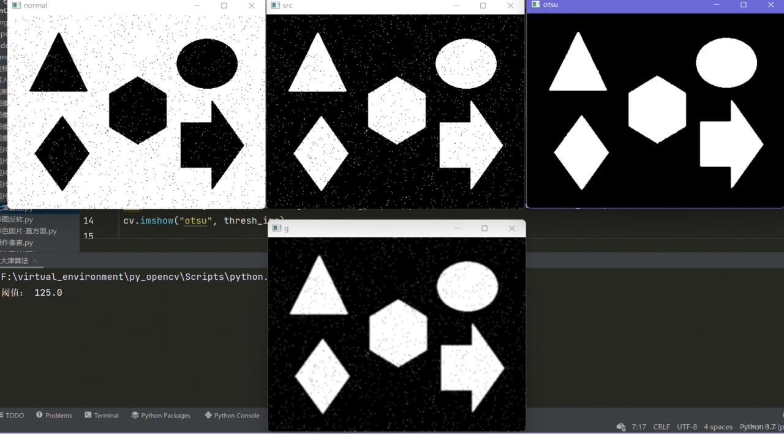This screenshot has width=784, height=434.
Task: Show the Problems tool window
Action: (x=54, y=415)
